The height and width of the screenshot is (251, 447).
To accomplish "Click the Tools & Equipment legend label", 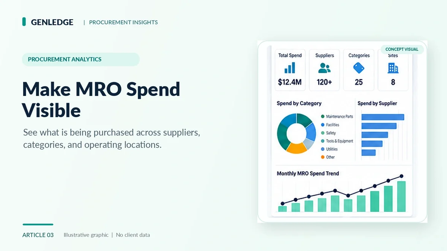I will (x=339, y=141).
